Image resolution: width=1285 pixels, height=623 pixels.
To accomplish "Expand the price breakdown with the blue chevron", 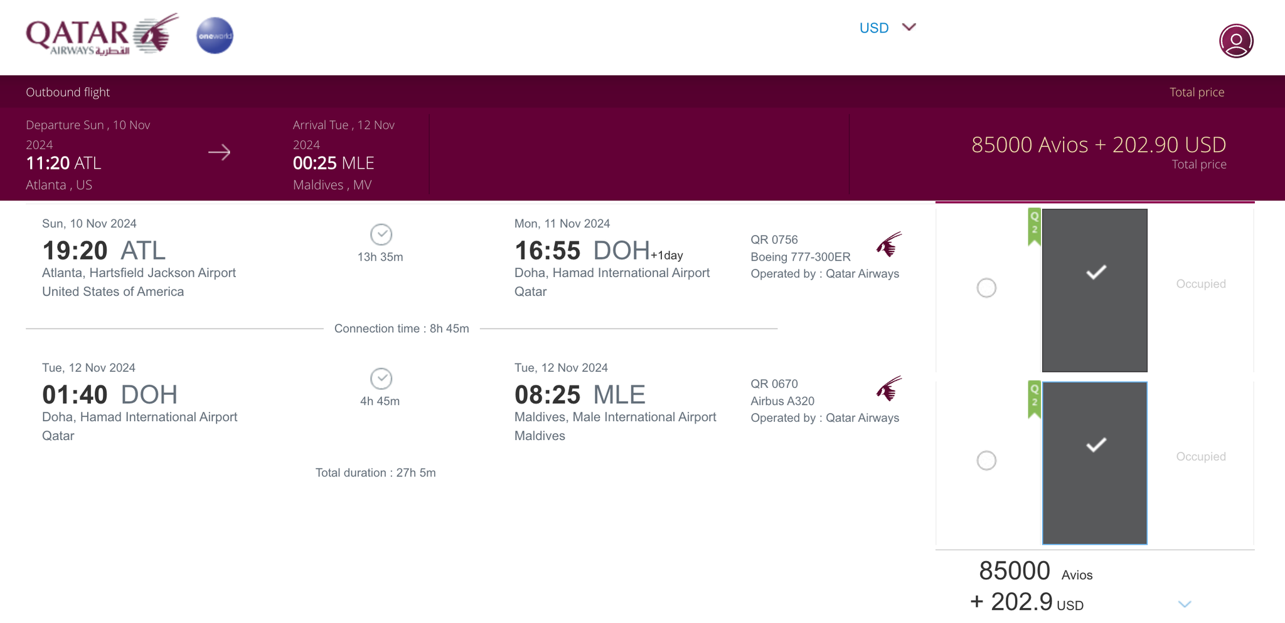I will [1185, 604].
